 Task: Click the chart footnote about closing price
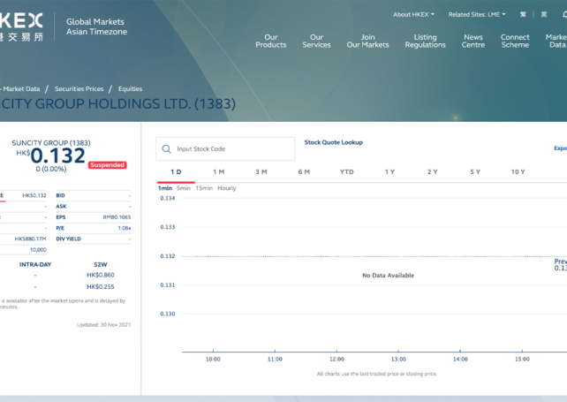coord(377,374)
